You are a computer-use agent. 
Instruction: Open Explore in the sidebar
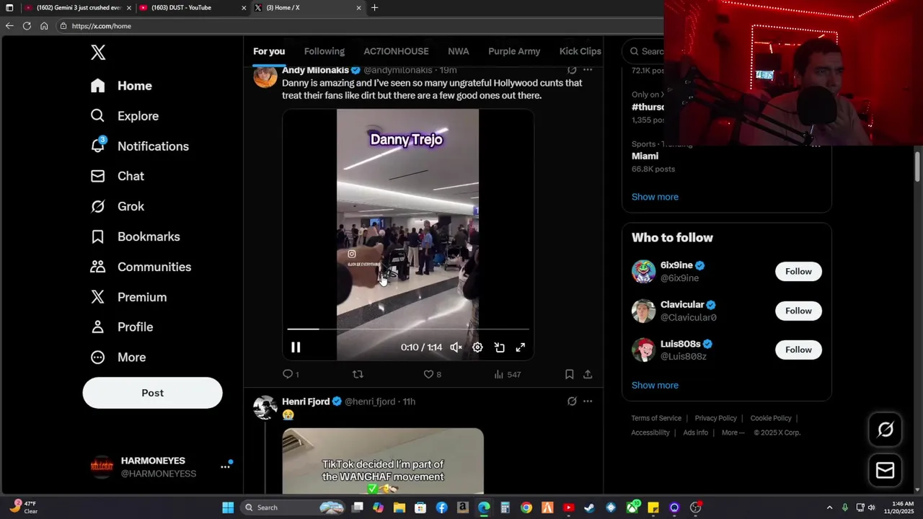point(124,116)
